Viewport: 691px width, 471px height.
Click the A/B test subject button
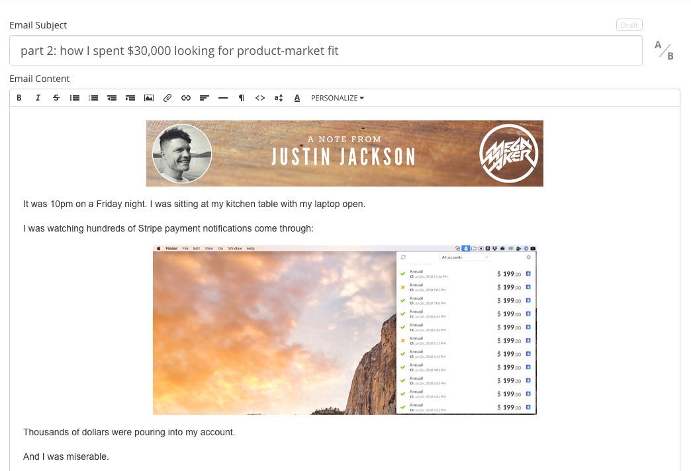664,50
